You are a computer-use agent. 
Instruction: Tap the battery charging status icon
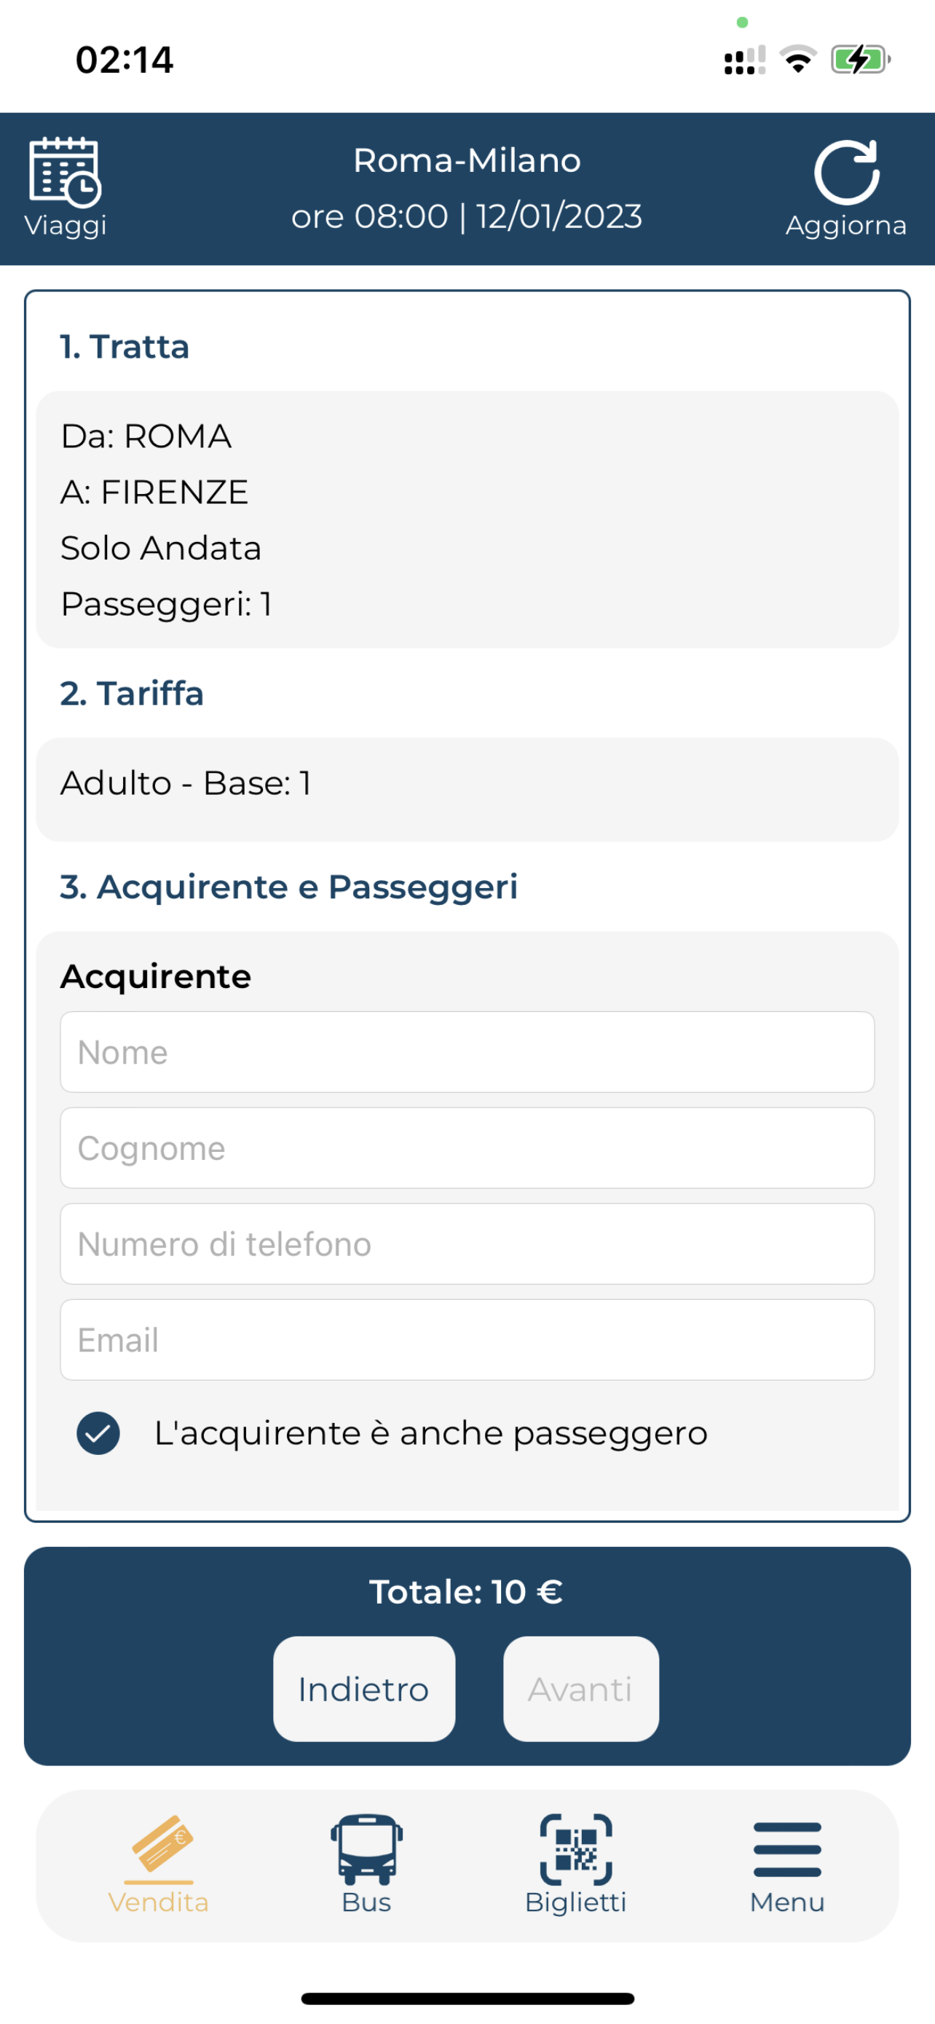(861, 60)
